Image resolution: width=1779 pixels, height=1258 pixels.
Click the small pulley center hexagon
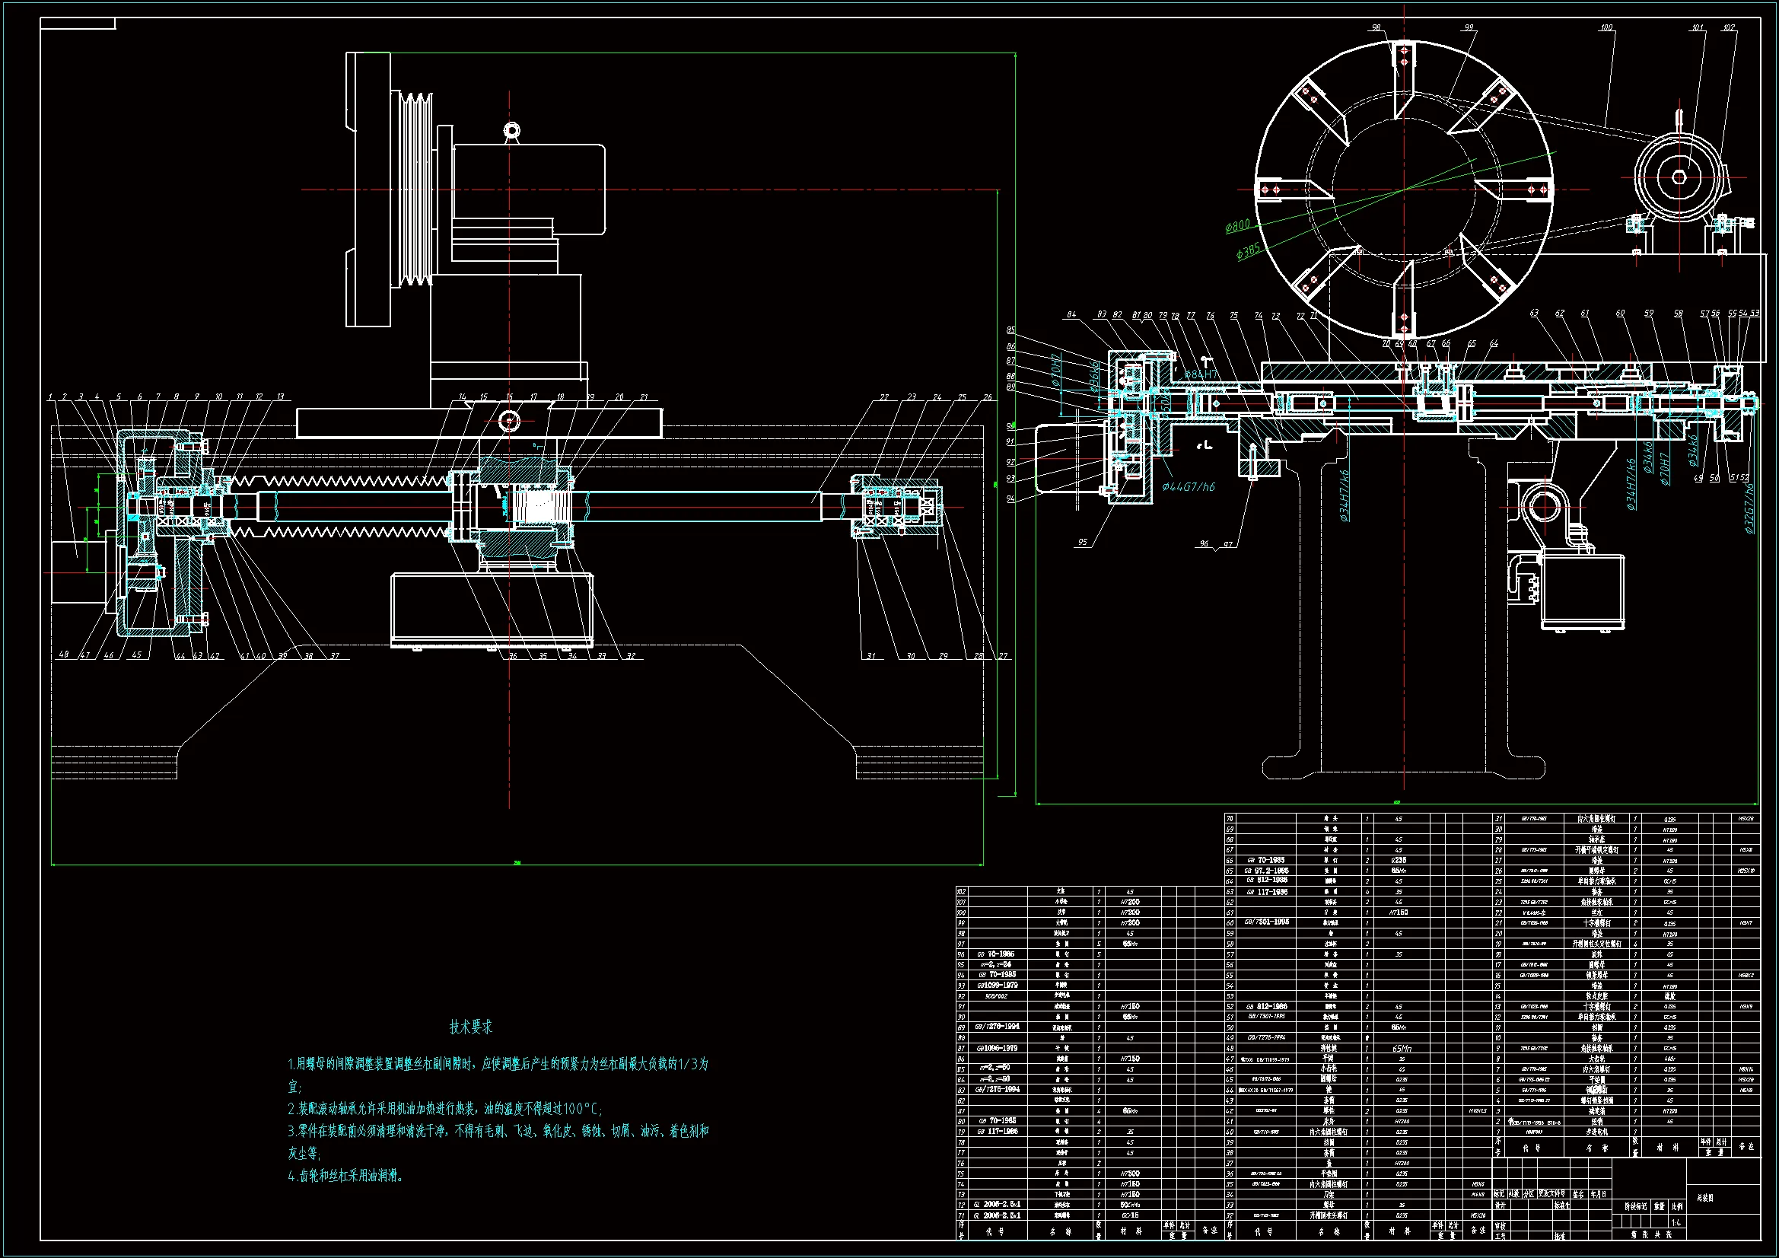pyautogui.click(x=1679, y=177)
